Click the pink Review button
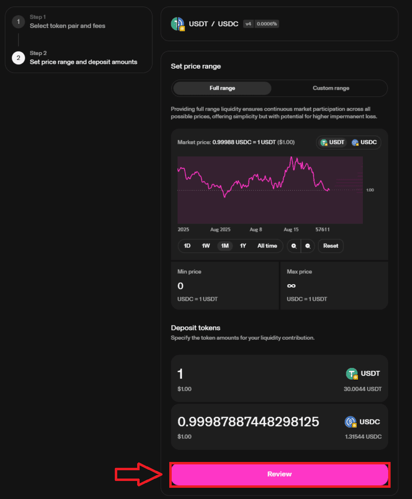The image size is (412, 499). [x=280, y=475]
